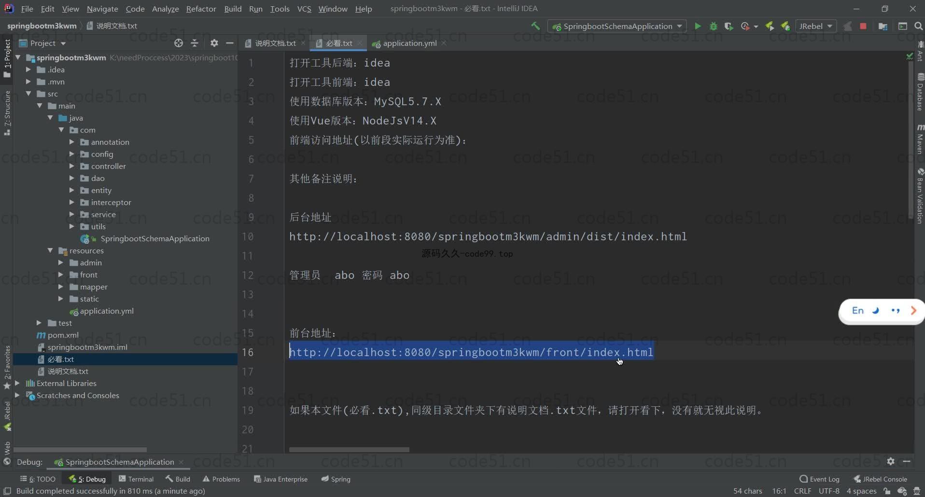The image size is (925, 497).
Task: Open the Refactor menu
Action: pyautogui.click(x=201, y=9)
